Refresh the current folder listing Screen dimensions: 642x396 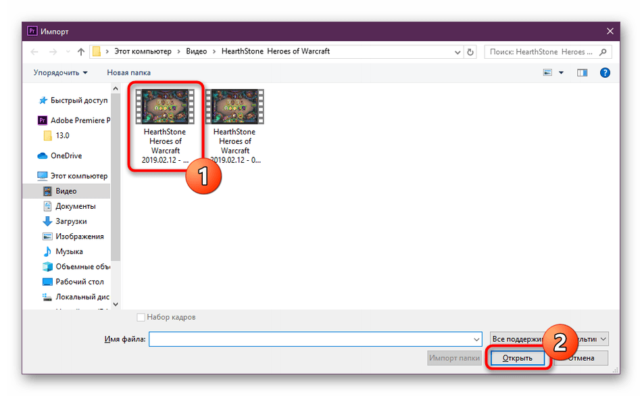[470, 52]
